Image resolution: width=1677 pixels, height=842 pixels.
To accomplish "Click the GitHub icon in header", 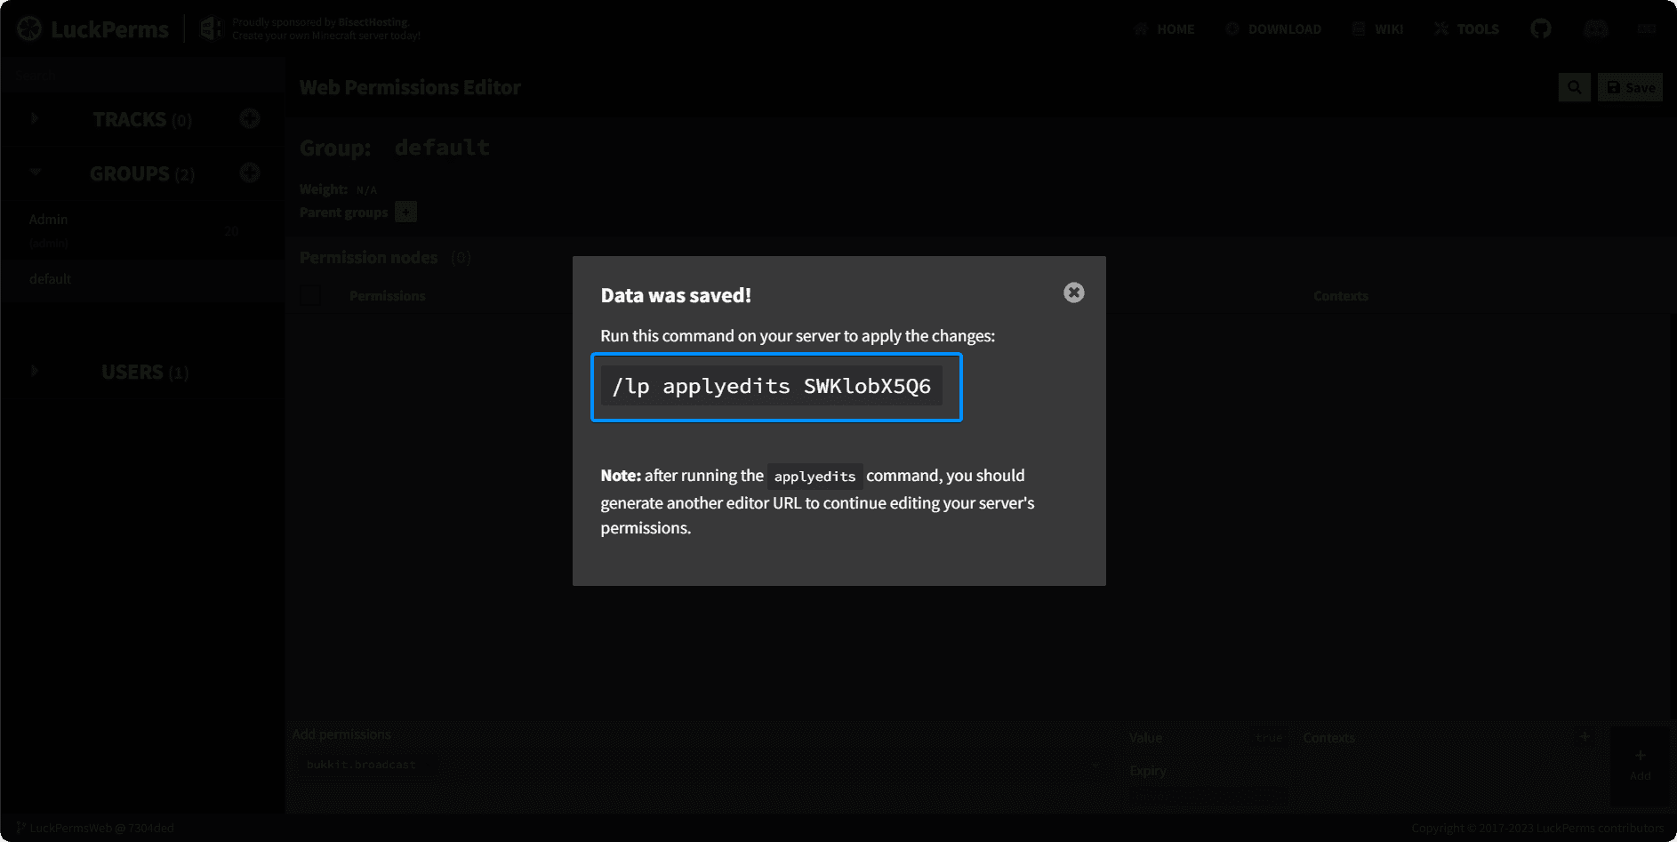I will point(1540,29).
